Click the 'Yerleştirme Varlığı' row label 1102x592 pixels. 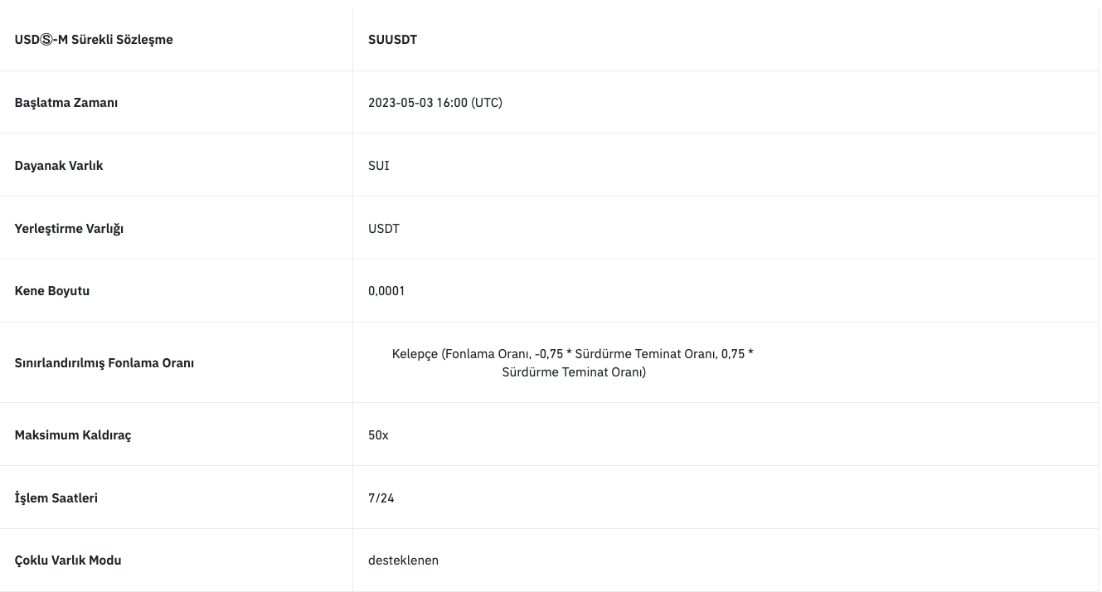pyautogui.click(x=69, y=229)
